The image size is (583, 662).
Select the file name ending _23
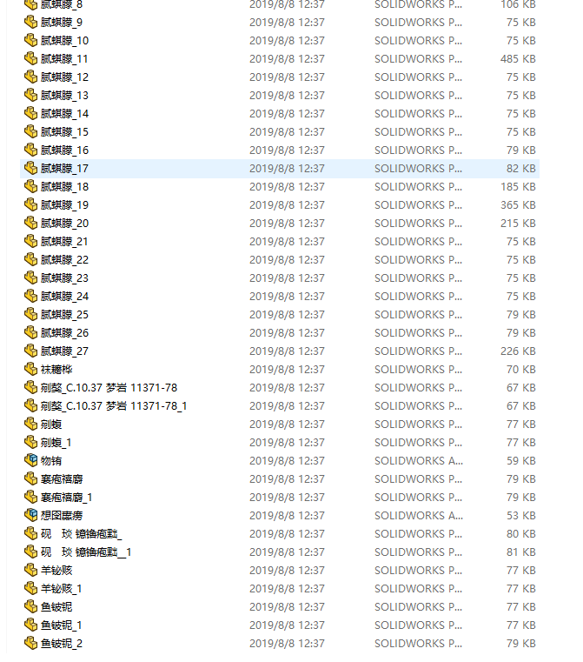[x=64, y=278]
